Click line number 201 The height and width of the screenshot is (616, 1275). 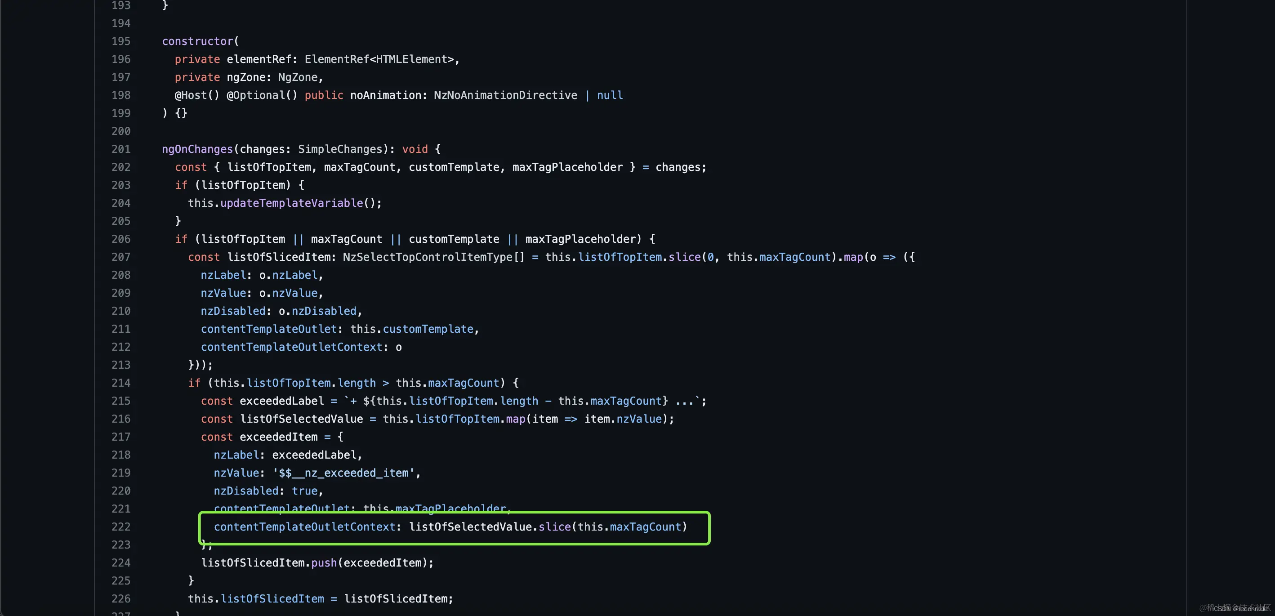(121, 149)
